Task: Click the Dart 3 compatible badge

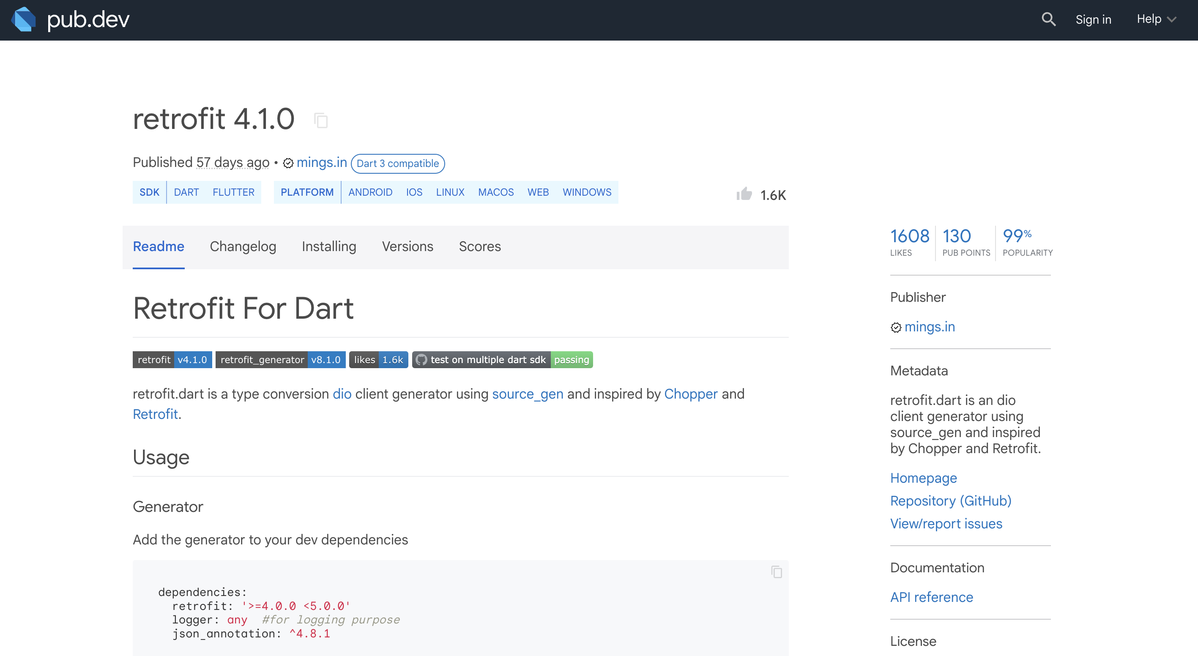Action: [x=398, y=164]
